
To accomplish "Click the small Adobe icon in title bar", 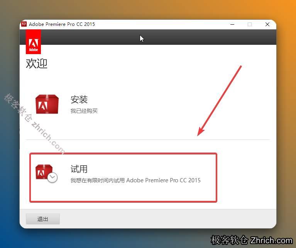I will tap(24, 24).
